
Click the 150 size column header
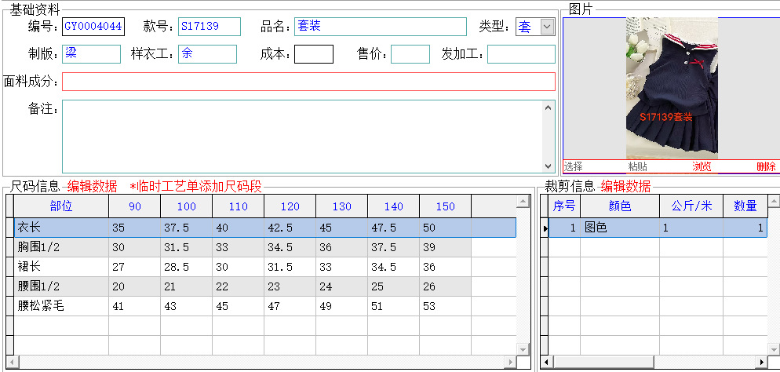pyautogui.click(x=445, y=206)
